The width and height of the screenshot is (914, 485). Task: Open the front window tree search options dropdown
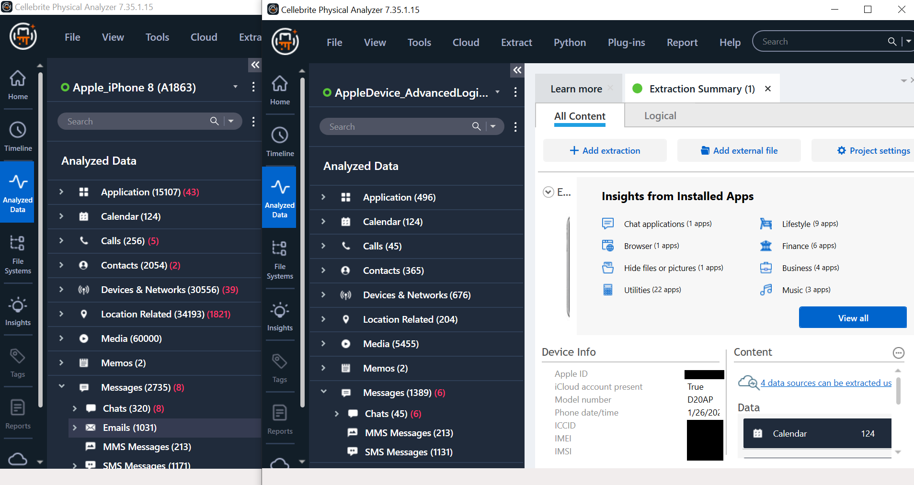point(493,126)
